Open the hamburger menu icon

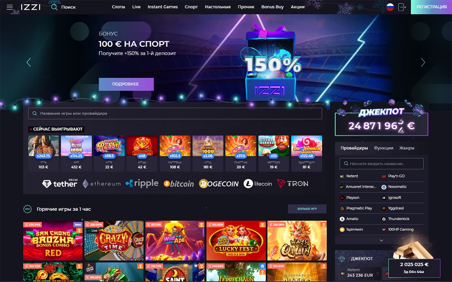[10, 7]
